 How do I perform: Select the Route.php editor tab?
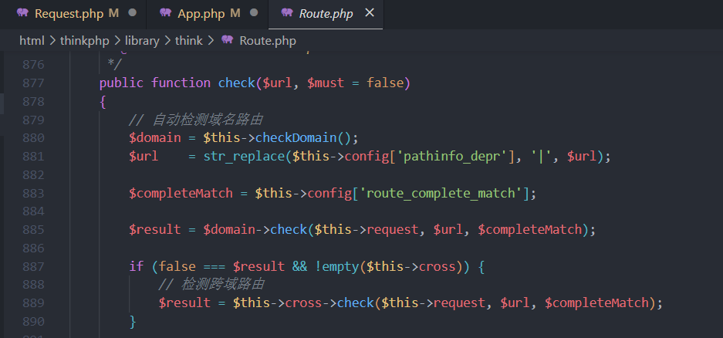click(324, 13)
